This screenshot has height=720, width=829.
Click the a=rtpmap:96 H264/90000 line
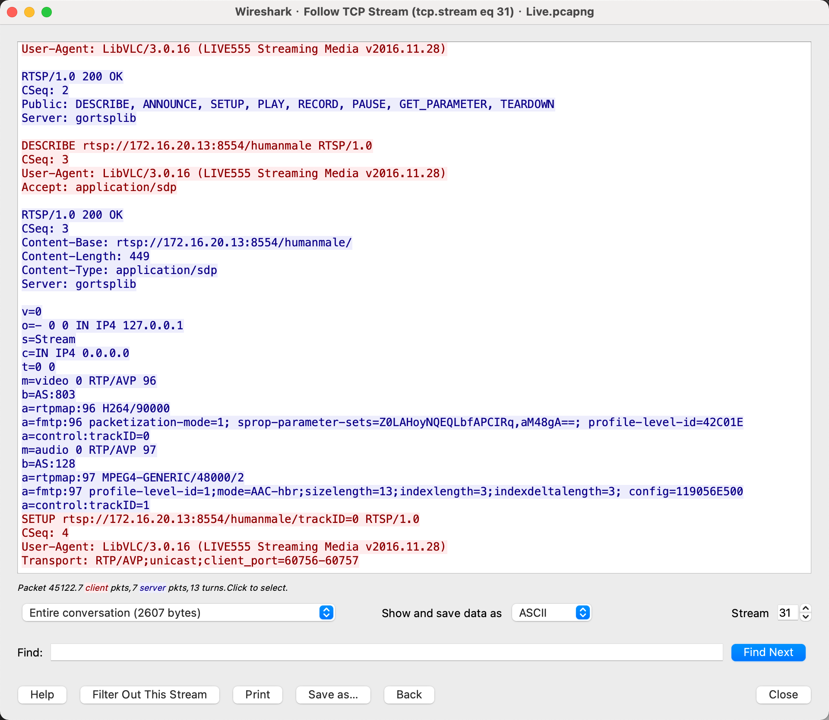click(95, 408)
